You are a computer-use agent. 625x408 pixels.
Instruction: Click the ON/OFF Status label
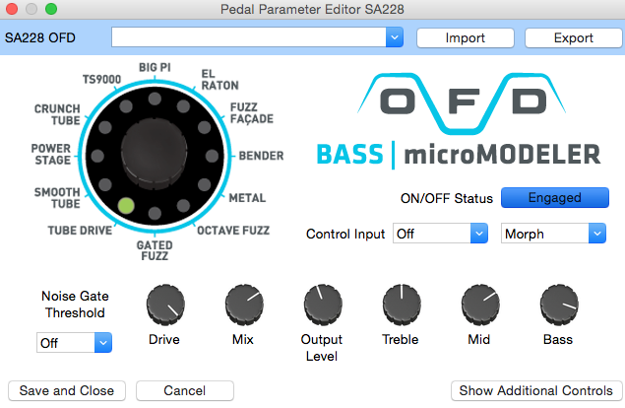(447, 198)
